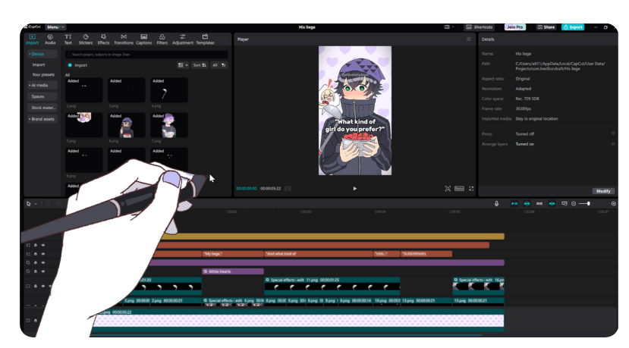Switch to the Templates tab
629x348 pixels.
(205, 39)
